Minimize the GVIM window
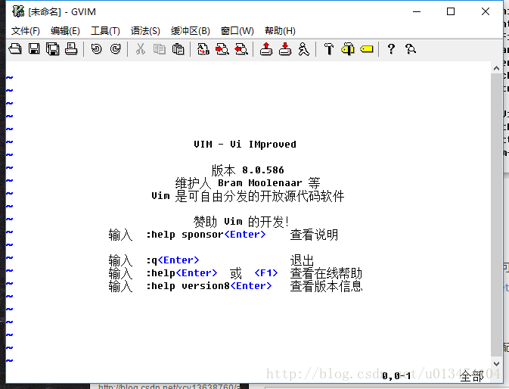The height and width of the screenshot is (389, 509). pos(417,11)
